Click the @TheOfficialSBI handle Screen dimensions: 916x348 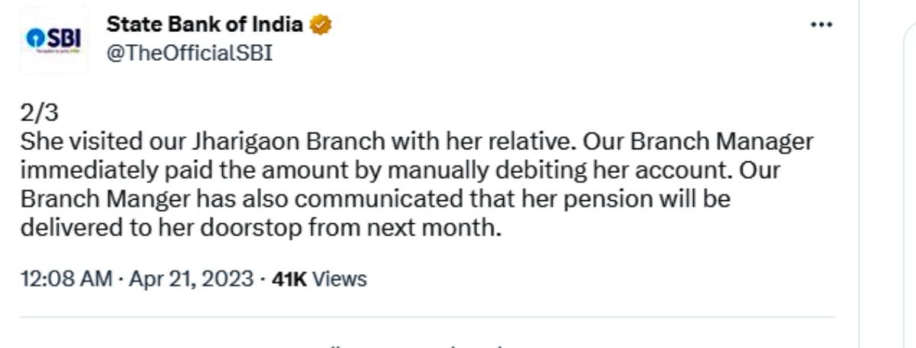[189, 53]
